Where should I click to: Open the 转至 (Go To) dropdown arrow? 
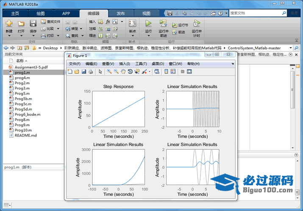coord(81,29)
